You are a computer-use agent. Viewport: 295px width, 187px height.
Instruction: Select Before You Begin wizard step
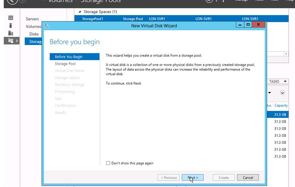68,57
